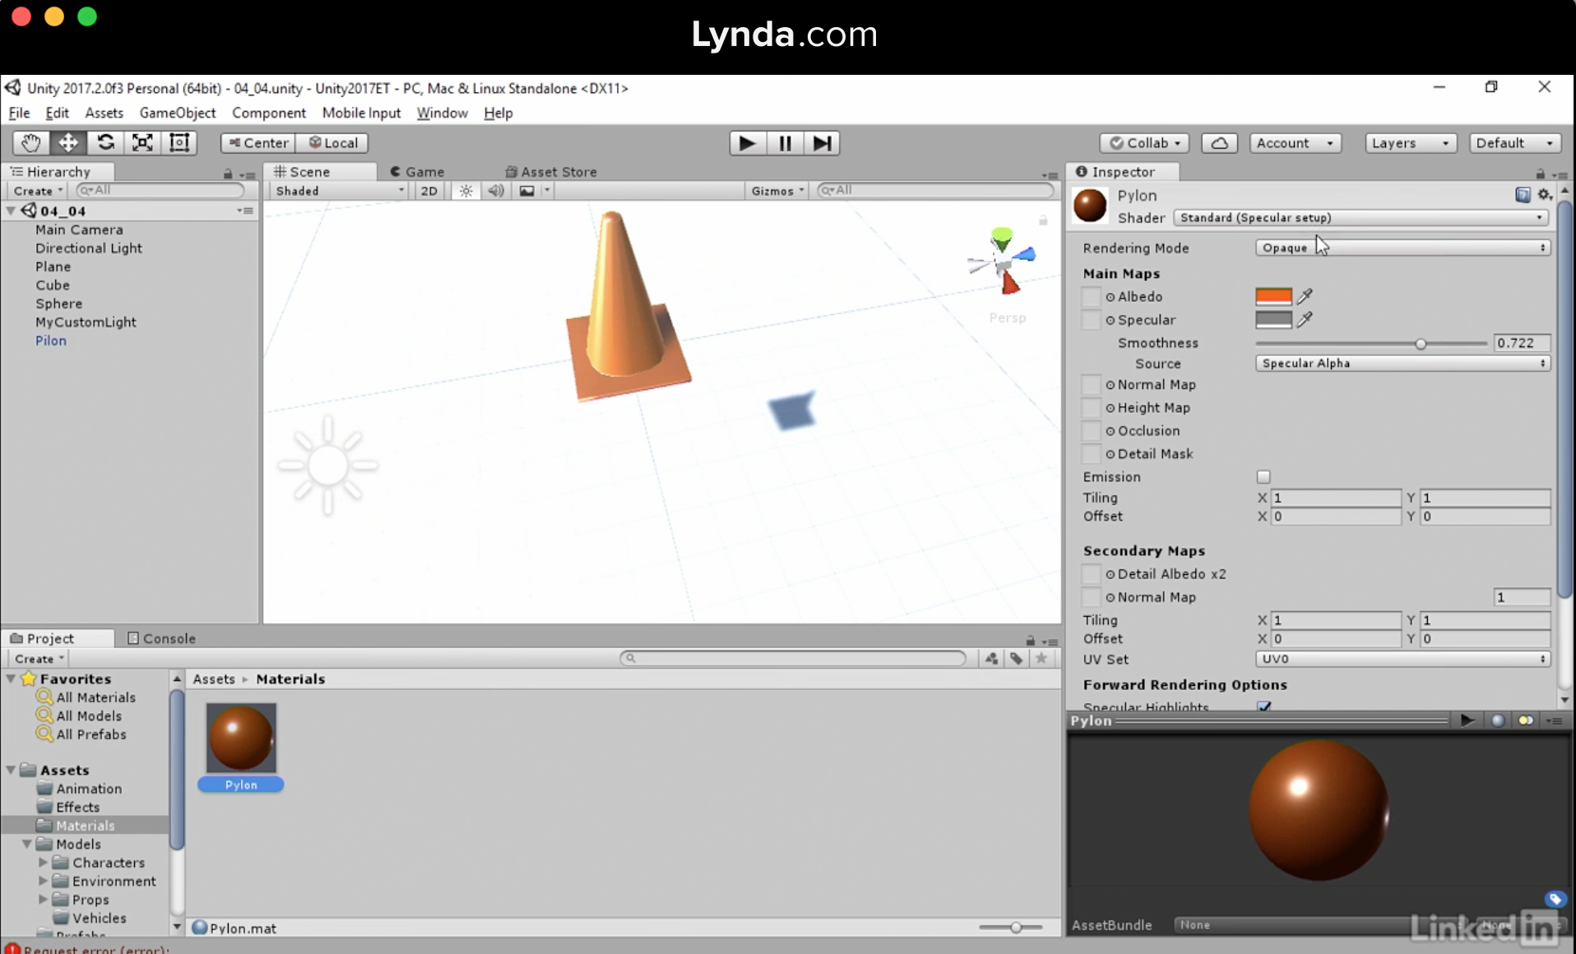The image size is (1576, 954).
Task: Select the Move tool
Action: [68, 142]
